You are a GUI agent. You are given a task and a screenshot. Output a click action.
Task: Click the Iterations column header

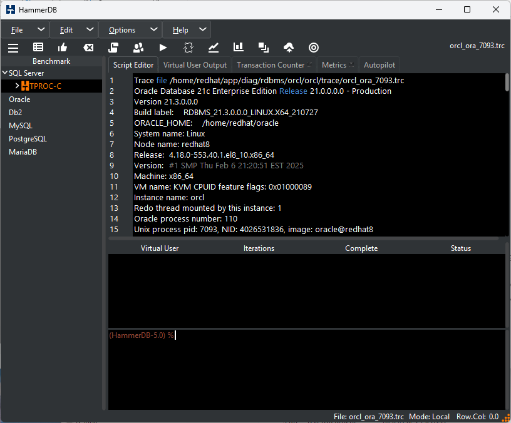point(259,248)
